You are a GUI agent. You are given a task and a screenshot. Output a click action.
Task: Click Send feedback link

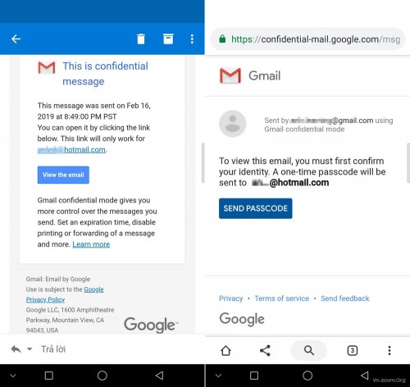coord(345,298)
